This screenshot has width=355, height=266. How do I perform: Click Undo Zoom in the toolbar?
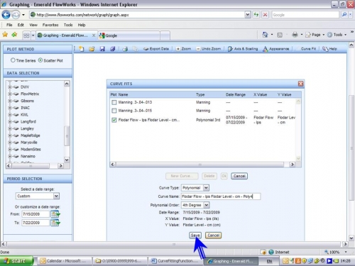click(209, 49)
